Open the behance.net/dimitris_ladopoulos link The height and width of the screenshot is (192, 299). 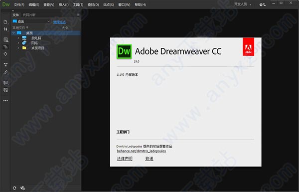coord(142,151)
